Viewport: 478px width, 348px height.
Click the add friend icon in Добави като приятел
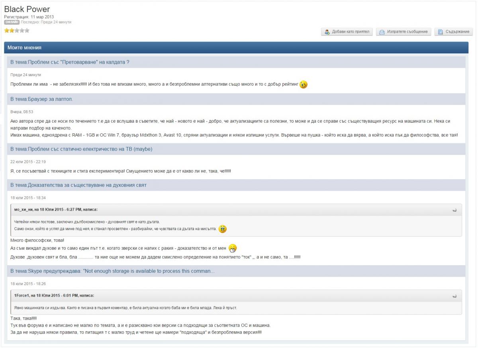[327, 32]
